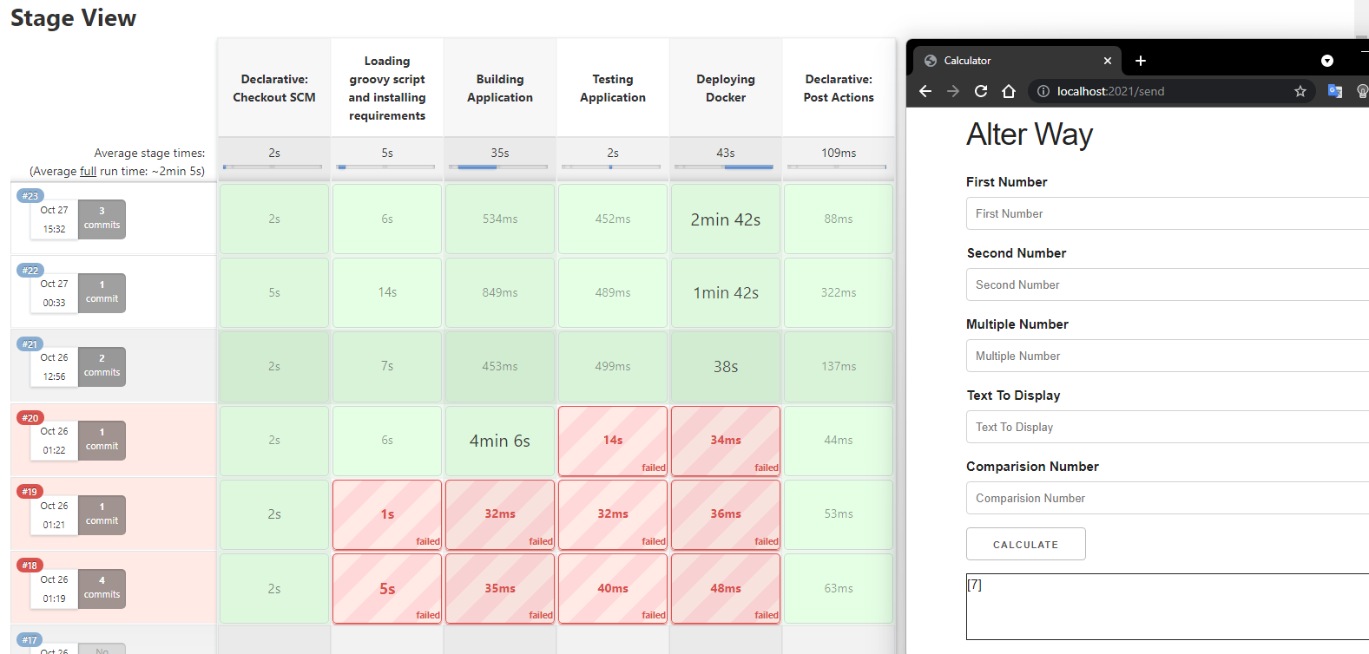Viewport: 1369px width, 654px height.
Task: Focus the Multiple Number input field
Action: [1168, 356]
